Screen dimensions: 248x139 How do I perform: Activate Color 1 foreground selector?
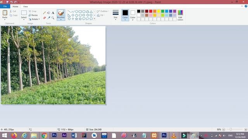click(125, 15)
